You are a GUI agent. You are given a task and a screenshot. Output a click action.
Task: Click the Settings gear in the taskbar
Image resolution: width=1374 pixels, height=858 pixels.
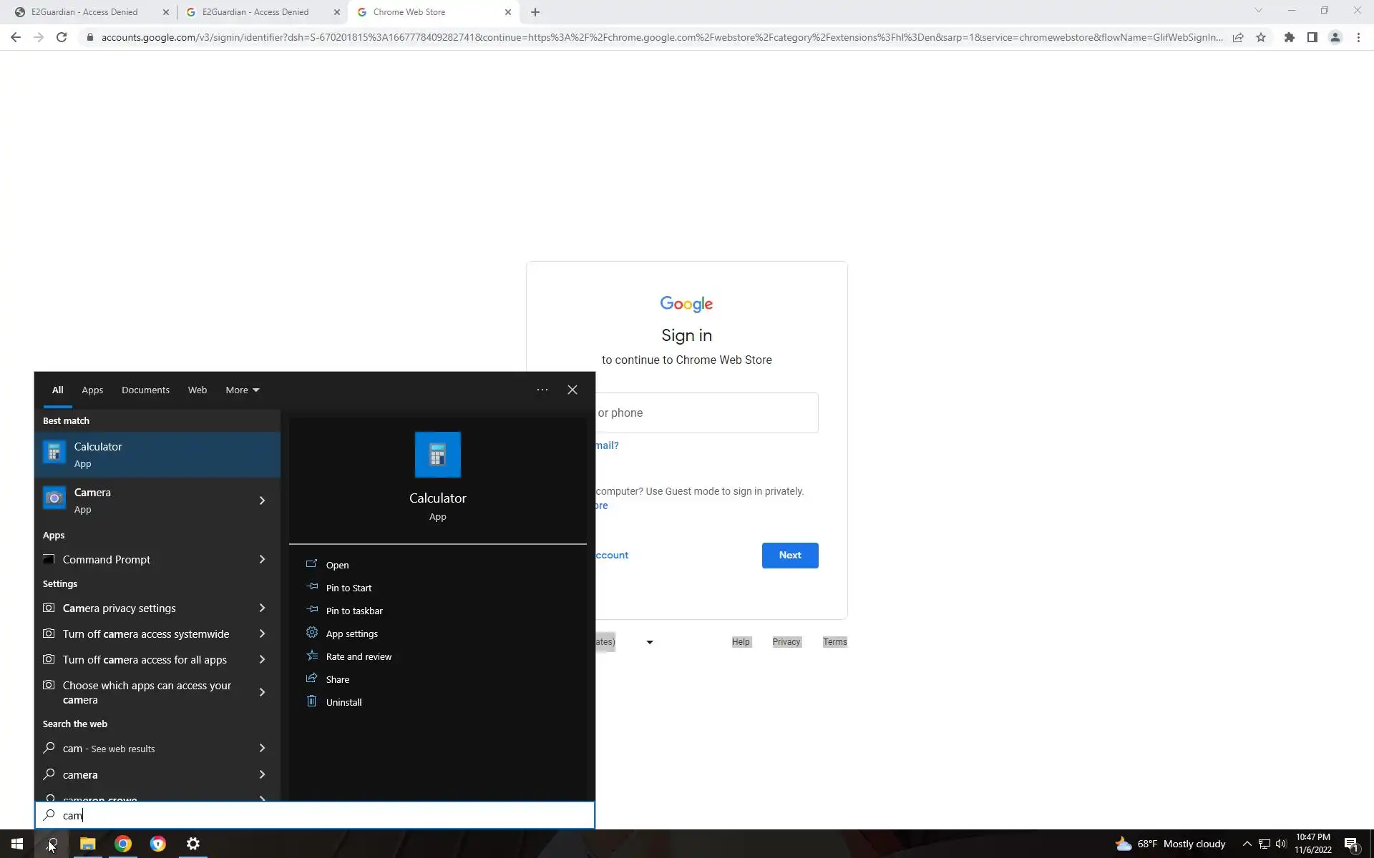tap(193, 844)
